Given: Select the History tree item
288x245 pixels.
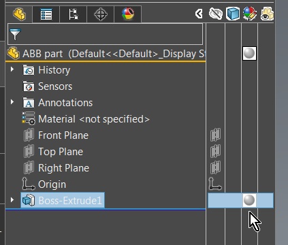Looking at the screenshot, I should click(x=54, y=70).
